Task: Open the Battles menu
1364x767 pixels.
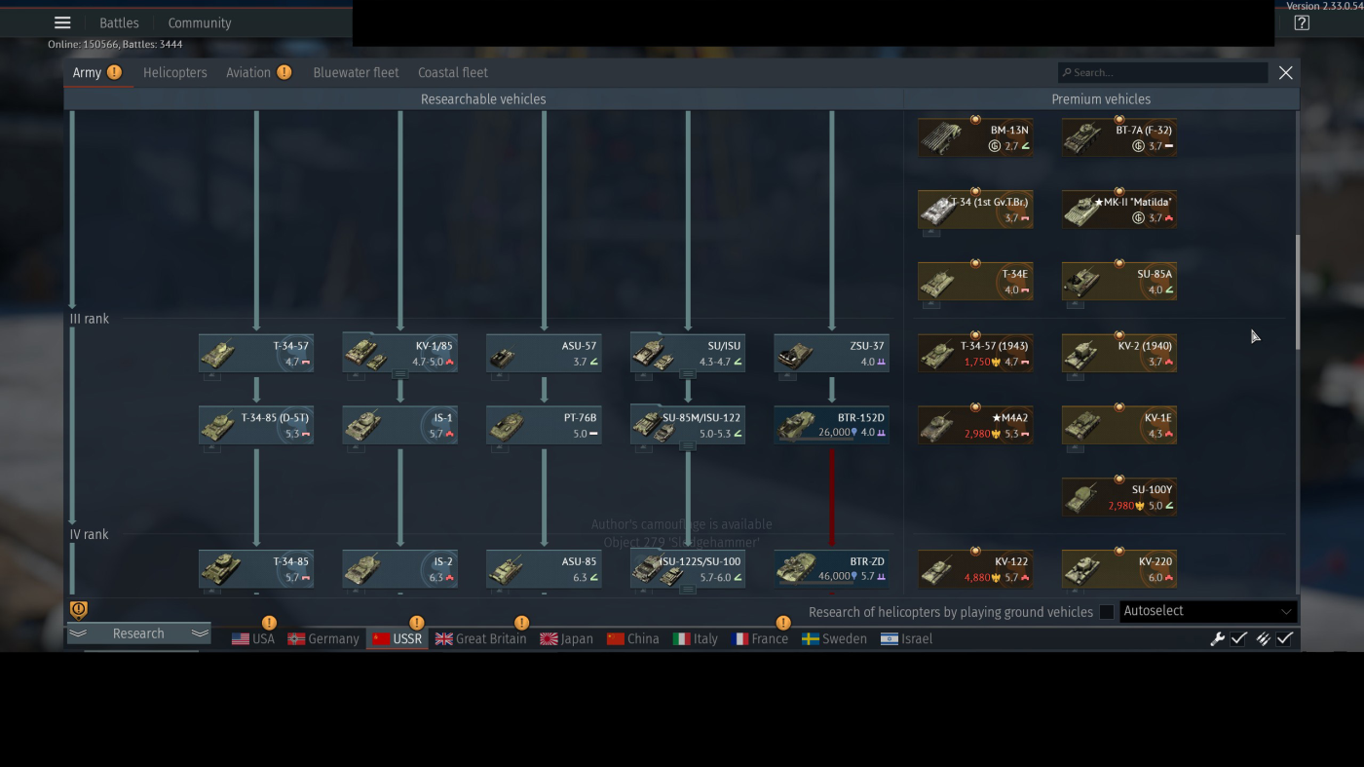Action: click(x=119, y=22)
